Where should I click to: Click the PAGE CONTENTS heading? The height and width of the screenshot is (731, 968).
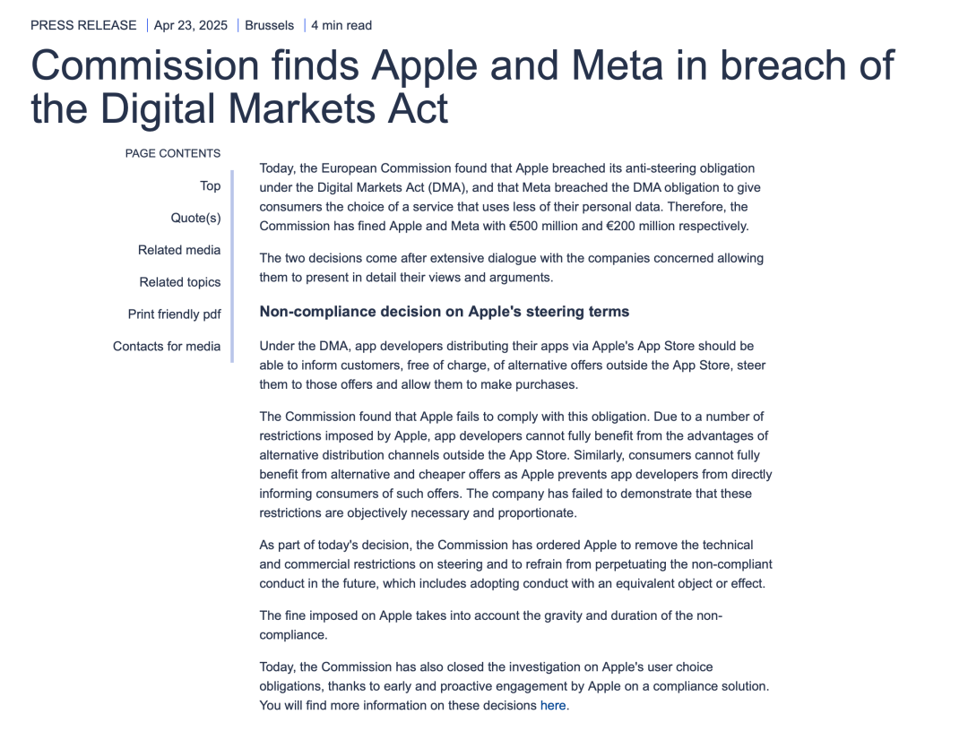pyautogui.click(x=173, y=153)
